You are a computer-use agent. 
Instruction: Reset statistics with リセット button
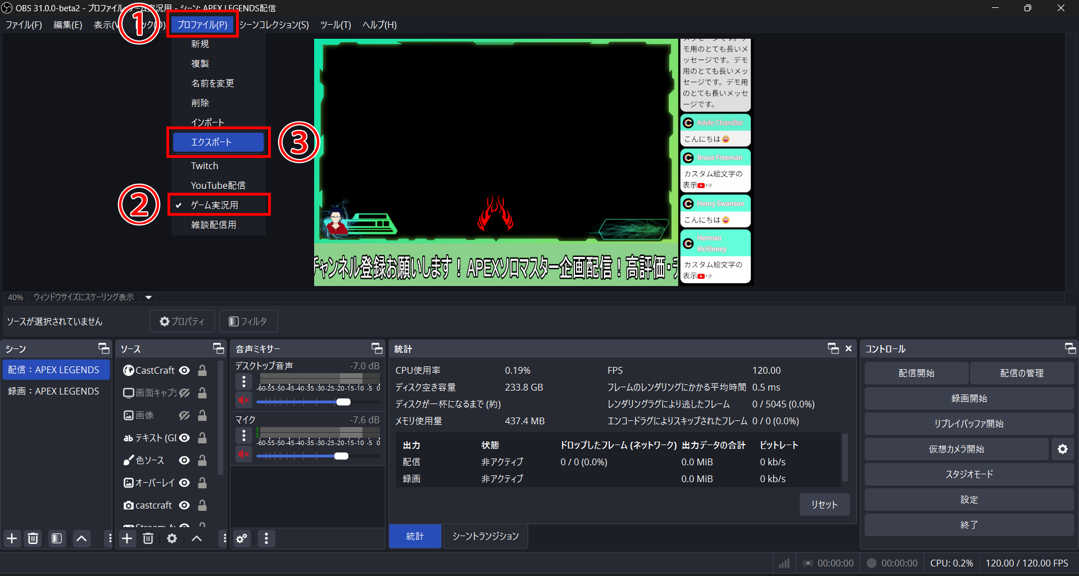(824, 505)
